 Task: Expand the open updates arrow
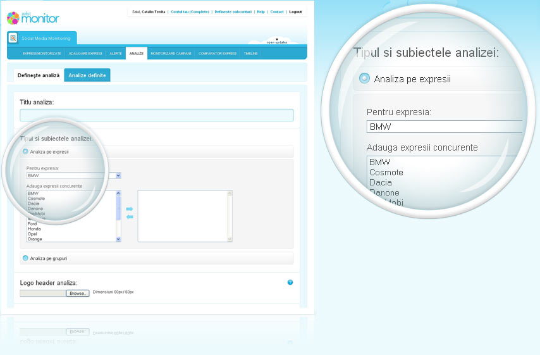click(277, 40)
